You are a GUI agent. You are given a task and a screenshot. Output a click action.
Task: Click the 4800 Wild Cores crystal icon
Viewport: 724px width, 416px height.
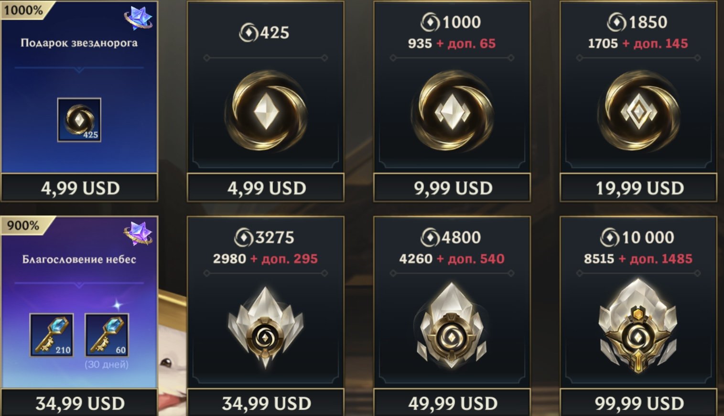452,326
